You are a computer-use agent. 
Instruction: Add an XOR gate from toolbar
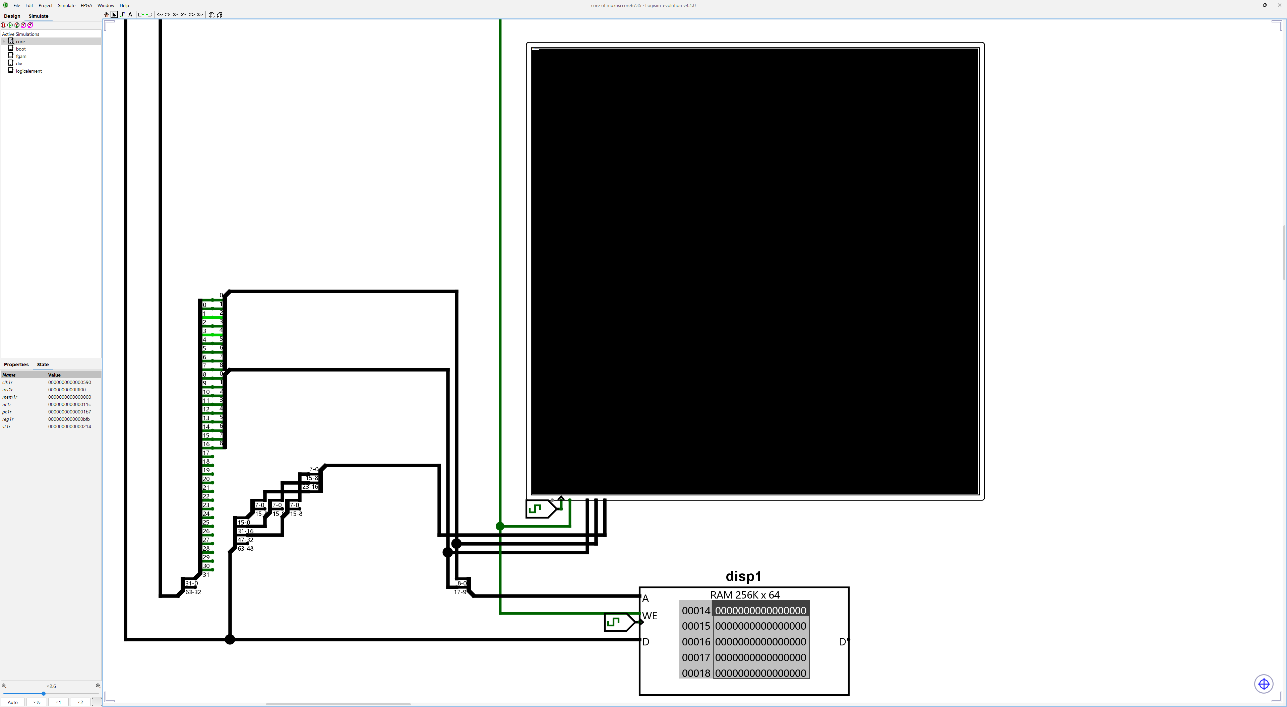tap(183, 15)
